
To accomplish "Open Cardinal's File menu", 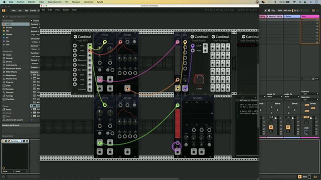I will point(44,10).
